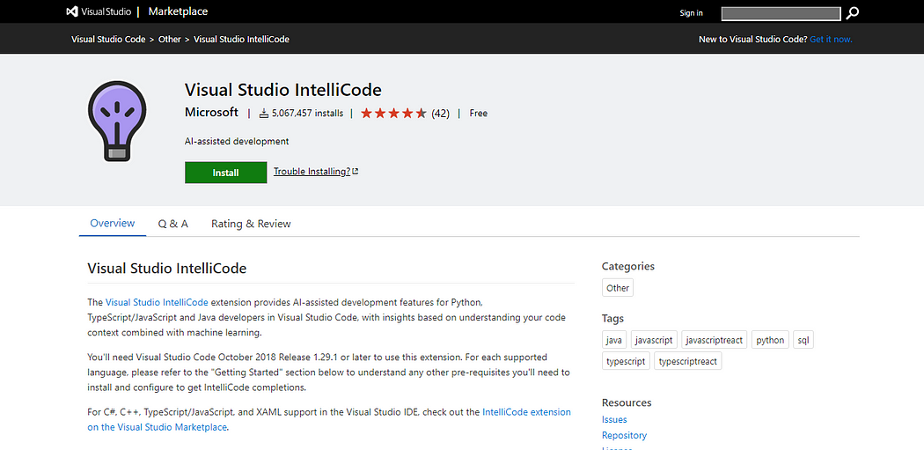Click the AI-assisted development description

pos(237,142)
